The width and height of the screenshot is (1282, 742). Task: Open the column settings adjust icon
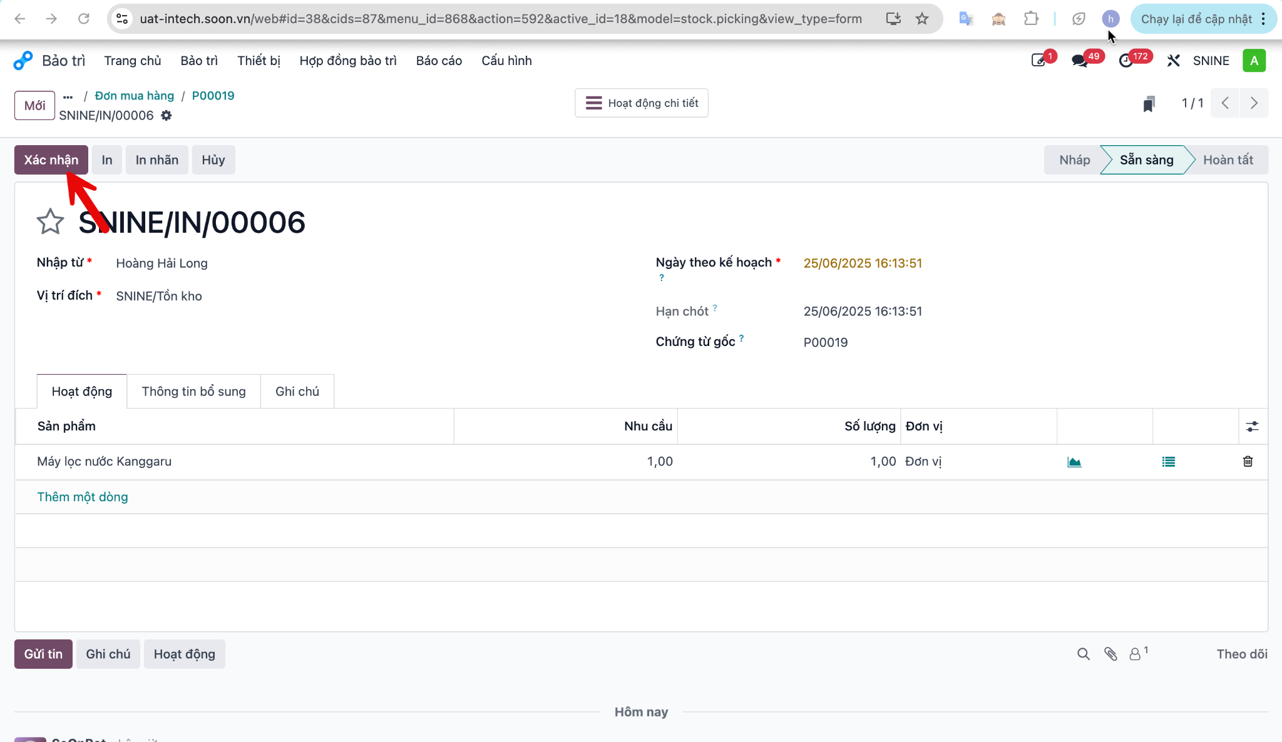tap(1252, 427)
